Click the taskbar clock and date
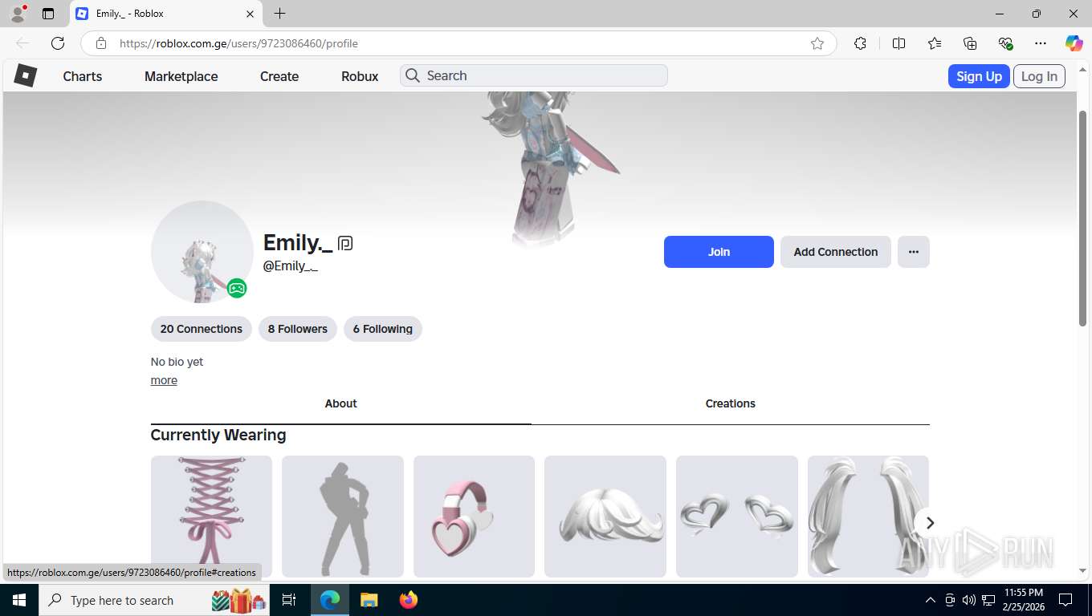This screenshot has height=616, width=1092. coord(1024,600)
